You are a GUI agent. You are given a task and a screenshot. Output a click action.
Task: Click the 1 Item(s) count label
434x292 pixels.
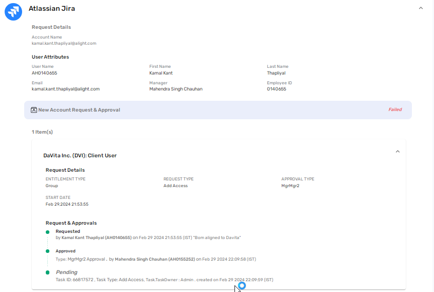(42, 132)
